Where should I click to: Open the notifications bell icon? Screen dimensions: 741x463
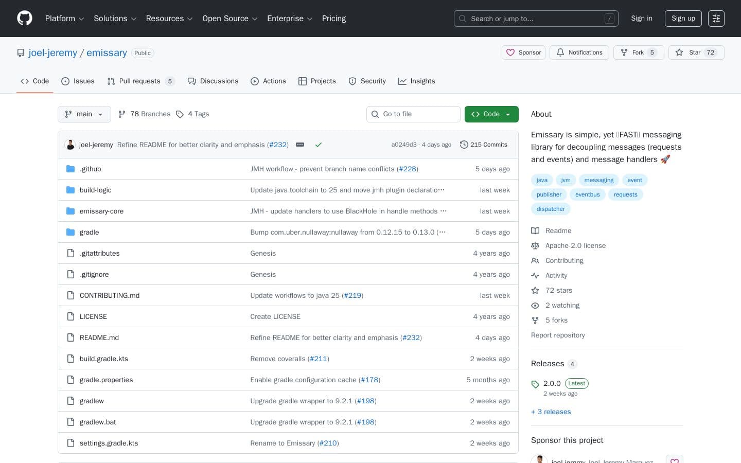[x=560, y=52]
